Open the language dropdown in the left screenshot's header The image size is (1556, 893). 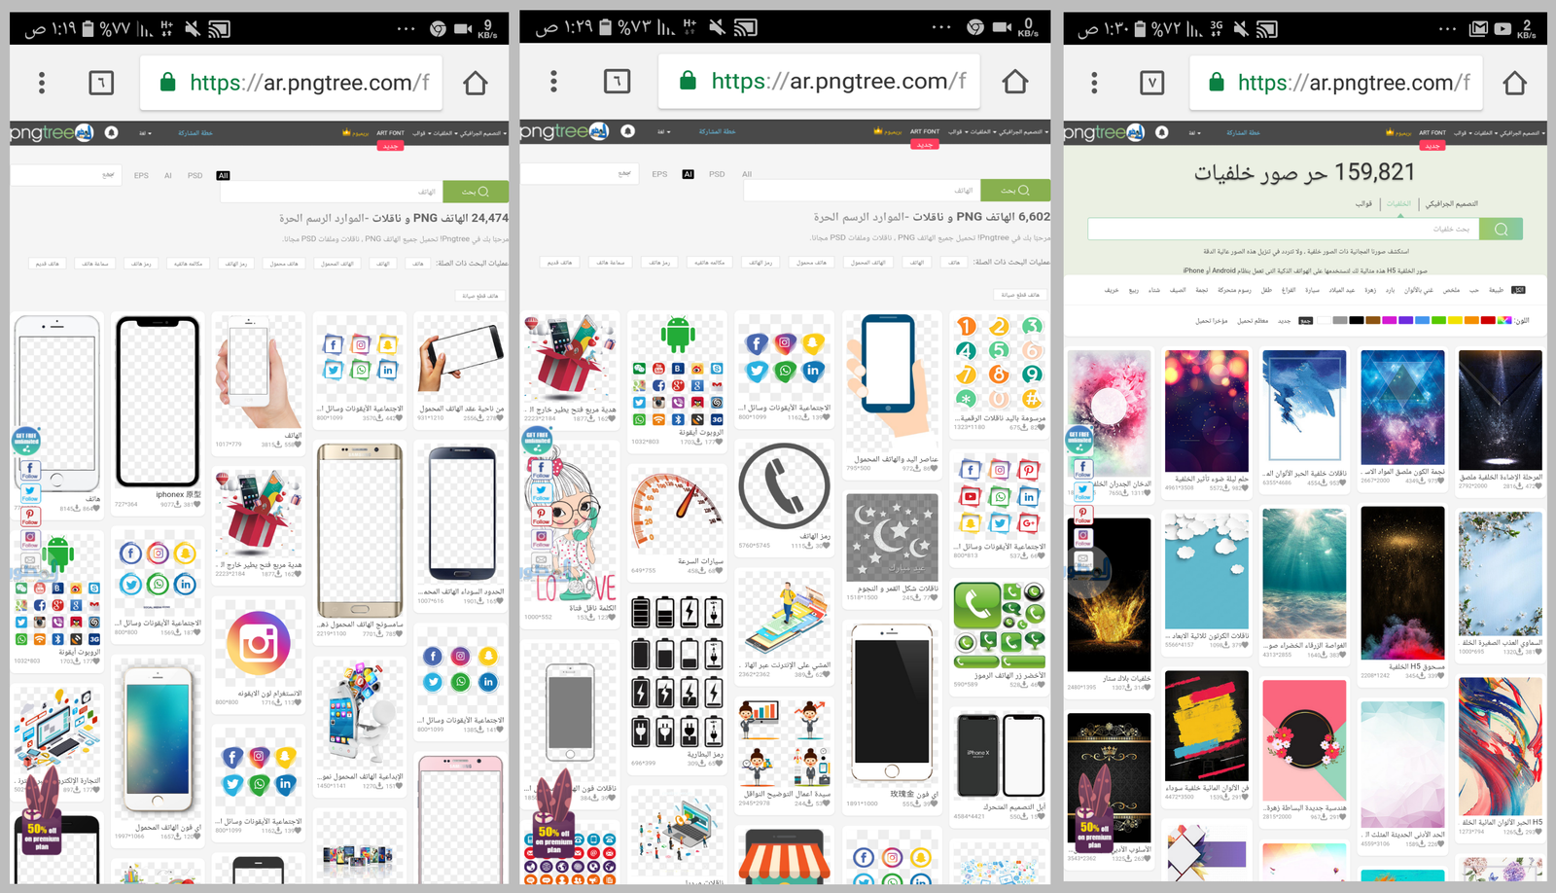145,133
